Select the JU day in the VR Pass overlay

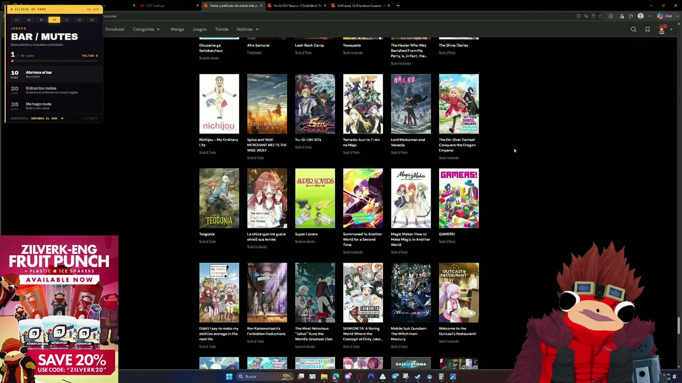tap(54, 20)
